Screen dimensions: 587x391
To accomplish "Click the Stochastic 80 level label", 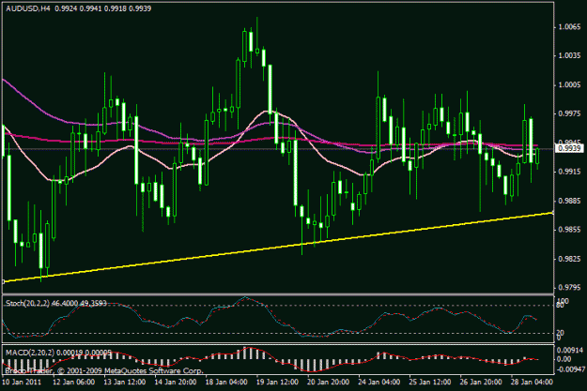I will click(x=560, y=306).
